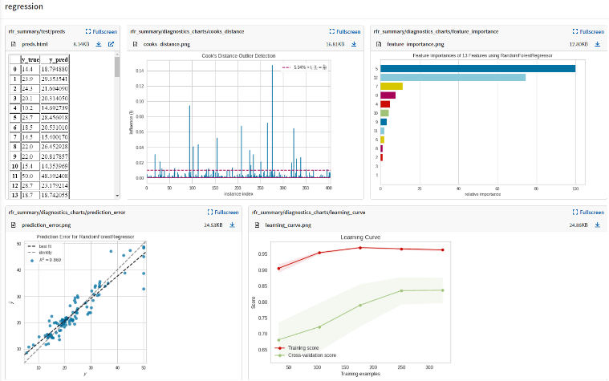Click the feature_importance.png file icon
The height and width of the screenshot is (381, 609).
click(379, 44)
